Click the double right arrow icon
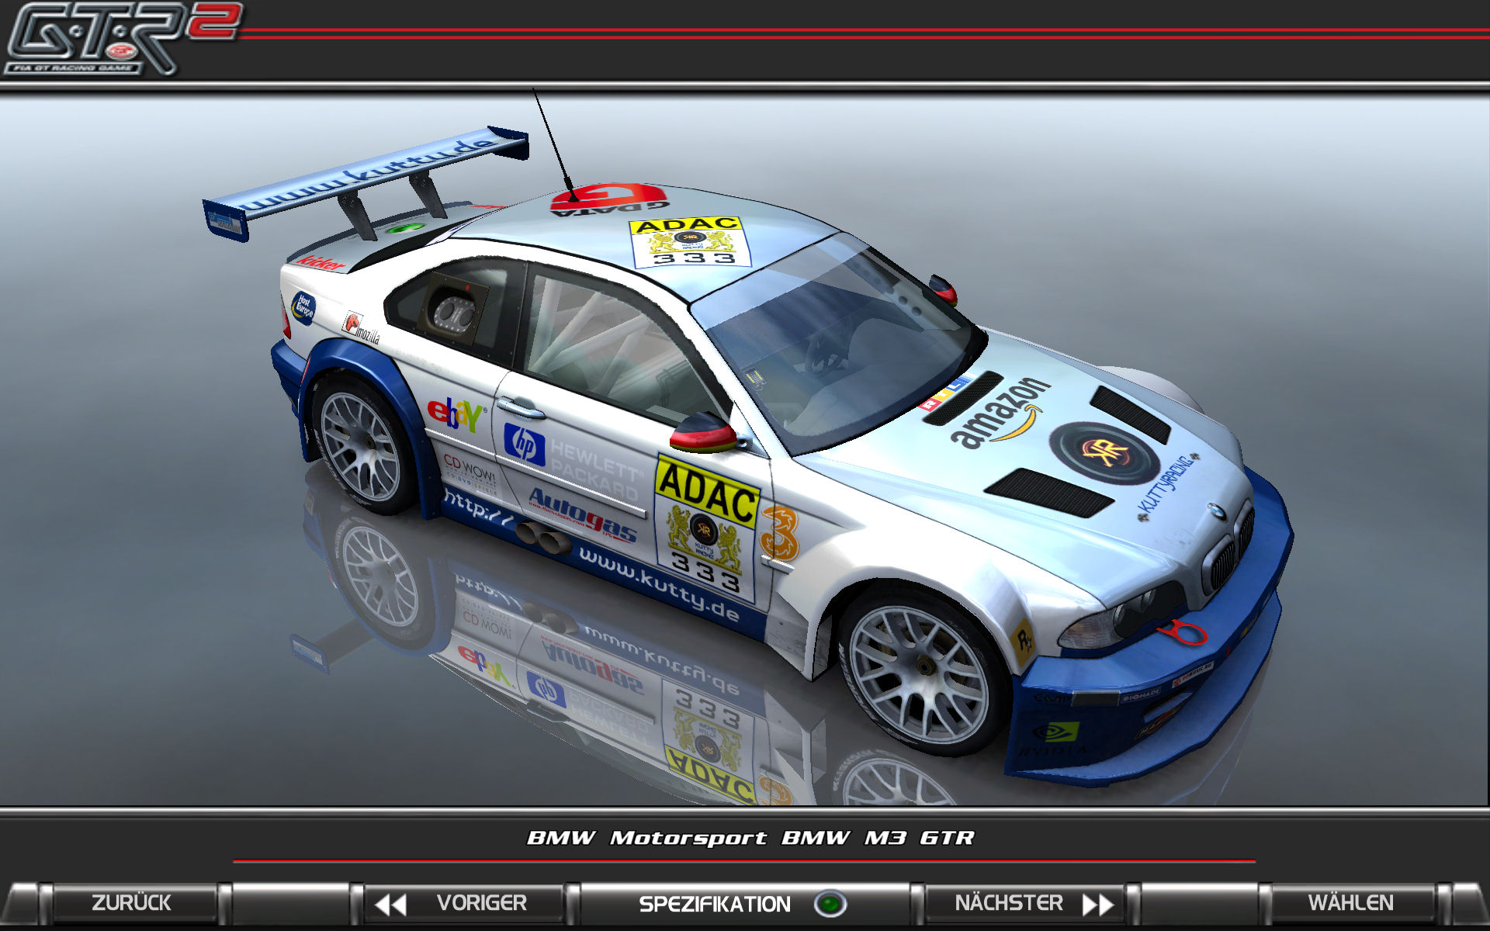Viewport: 1490px width, 931px height. tap(1098, 905)
